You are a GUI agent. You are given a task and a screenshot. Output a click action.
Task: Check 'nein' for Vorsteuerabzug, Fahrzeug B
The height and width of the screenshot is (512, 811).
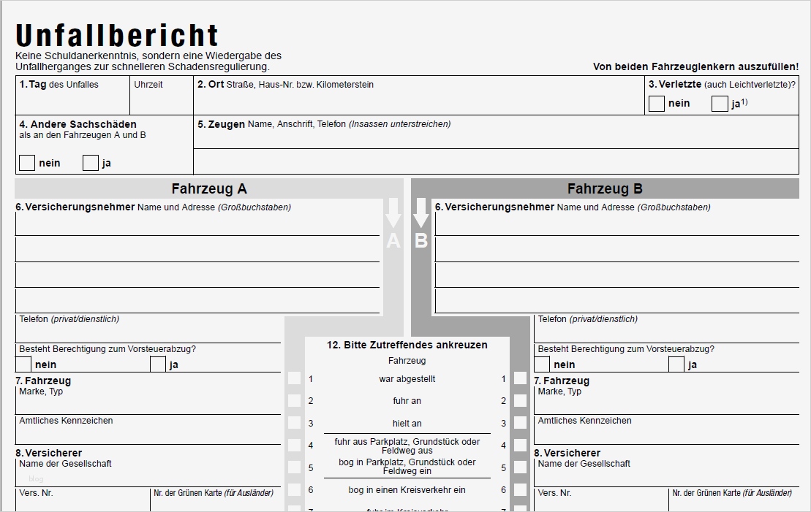pyautogui.click(x=542, y=364)
